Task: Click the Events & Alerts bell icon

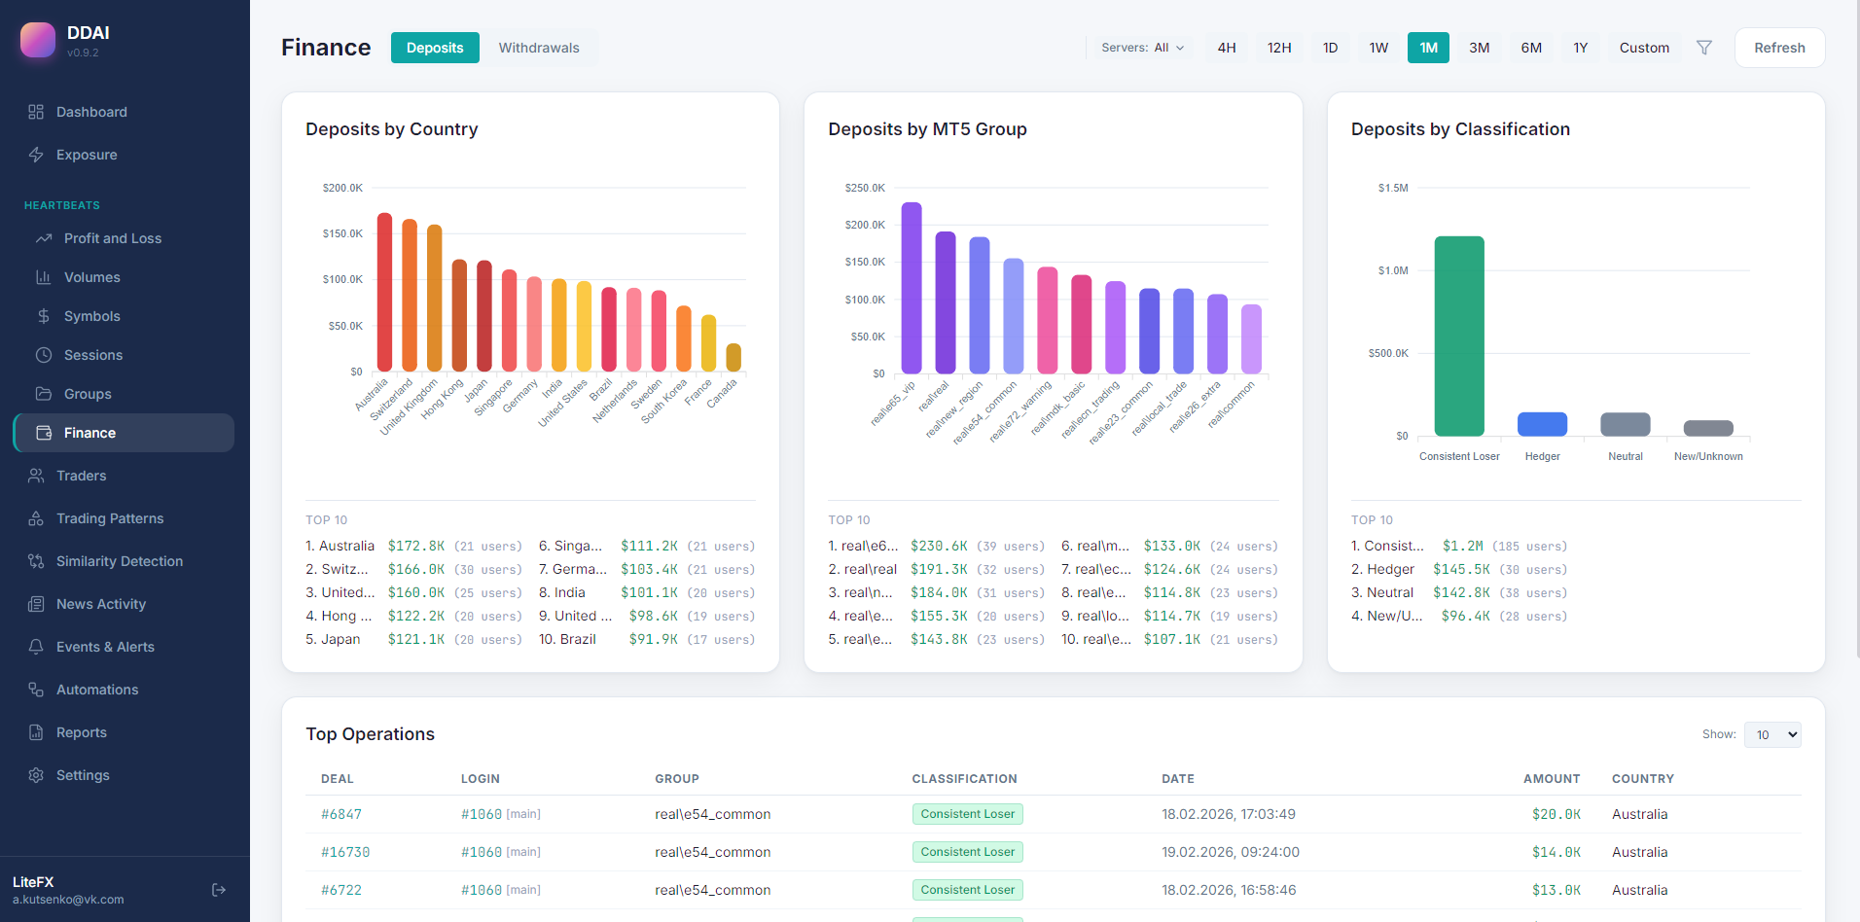Action: (36, 647)
